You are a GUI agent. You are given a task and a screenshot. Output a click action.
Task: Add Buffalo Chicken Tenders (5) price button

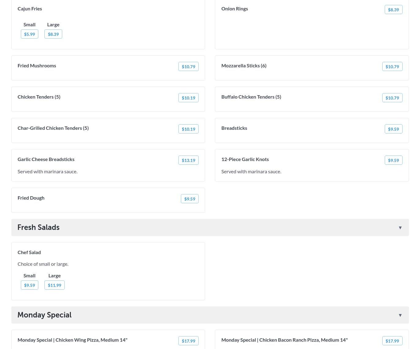392,98
